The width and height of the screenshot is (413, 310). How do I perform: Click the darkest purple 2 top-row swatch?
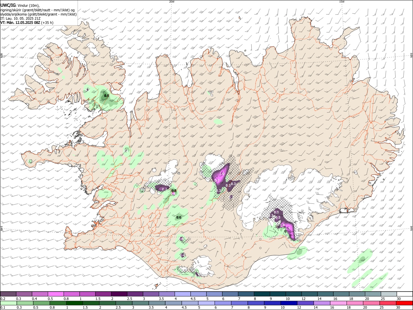pos(119,294)
